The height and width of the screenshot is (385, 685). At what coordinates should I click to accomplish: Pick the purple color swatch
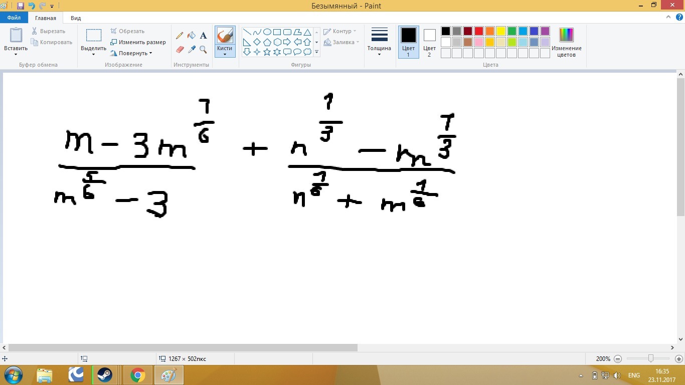(x=545, y=31)
